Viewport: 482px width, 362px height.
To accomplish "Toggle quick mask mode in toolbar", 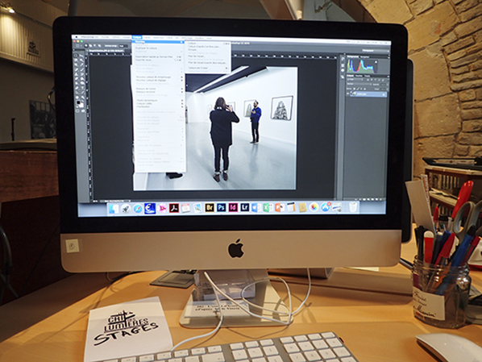I will [77, 110].
